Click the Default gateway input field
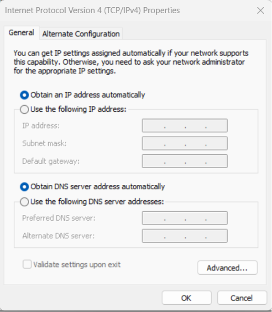The width and height of the screenshot is (272, 312). 184,161
